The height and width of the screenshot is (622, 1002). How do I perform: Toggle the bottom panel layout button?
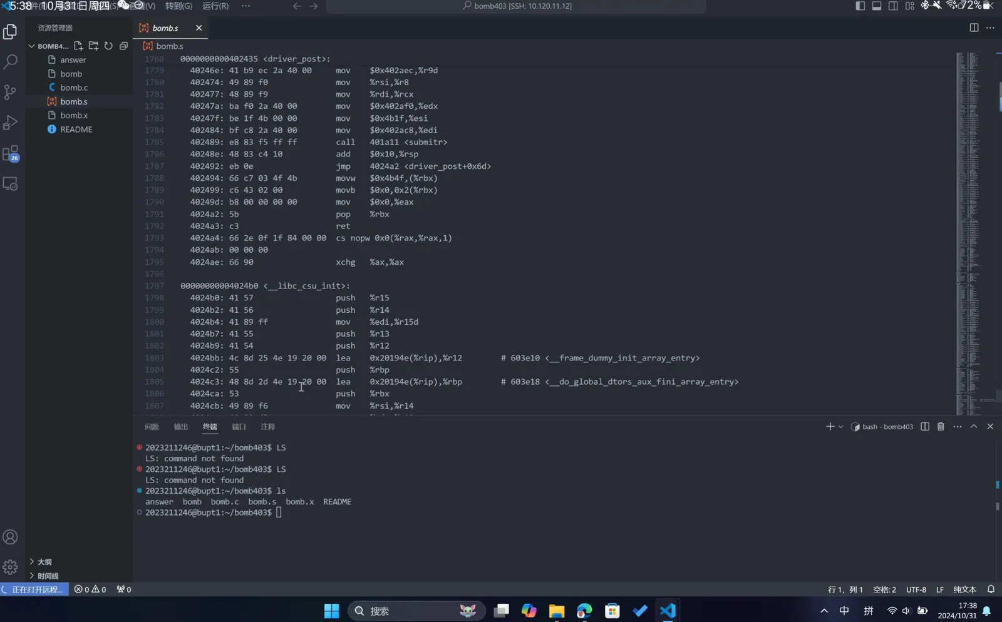click(x=877, y=6)
